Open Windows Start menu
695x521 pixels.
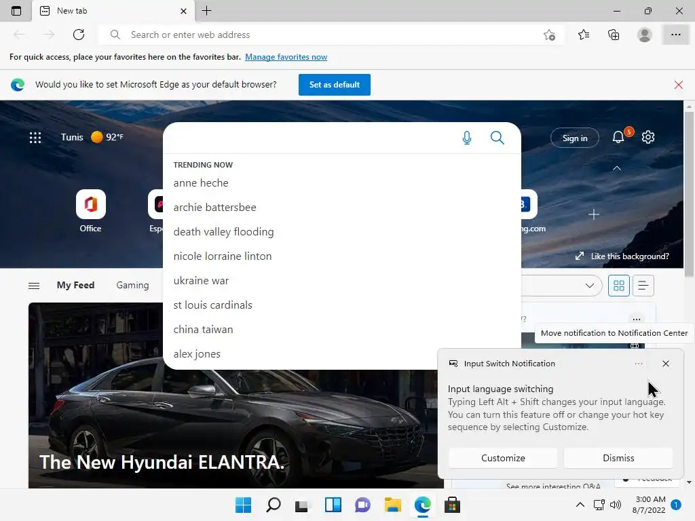click(x=243, y=505)
